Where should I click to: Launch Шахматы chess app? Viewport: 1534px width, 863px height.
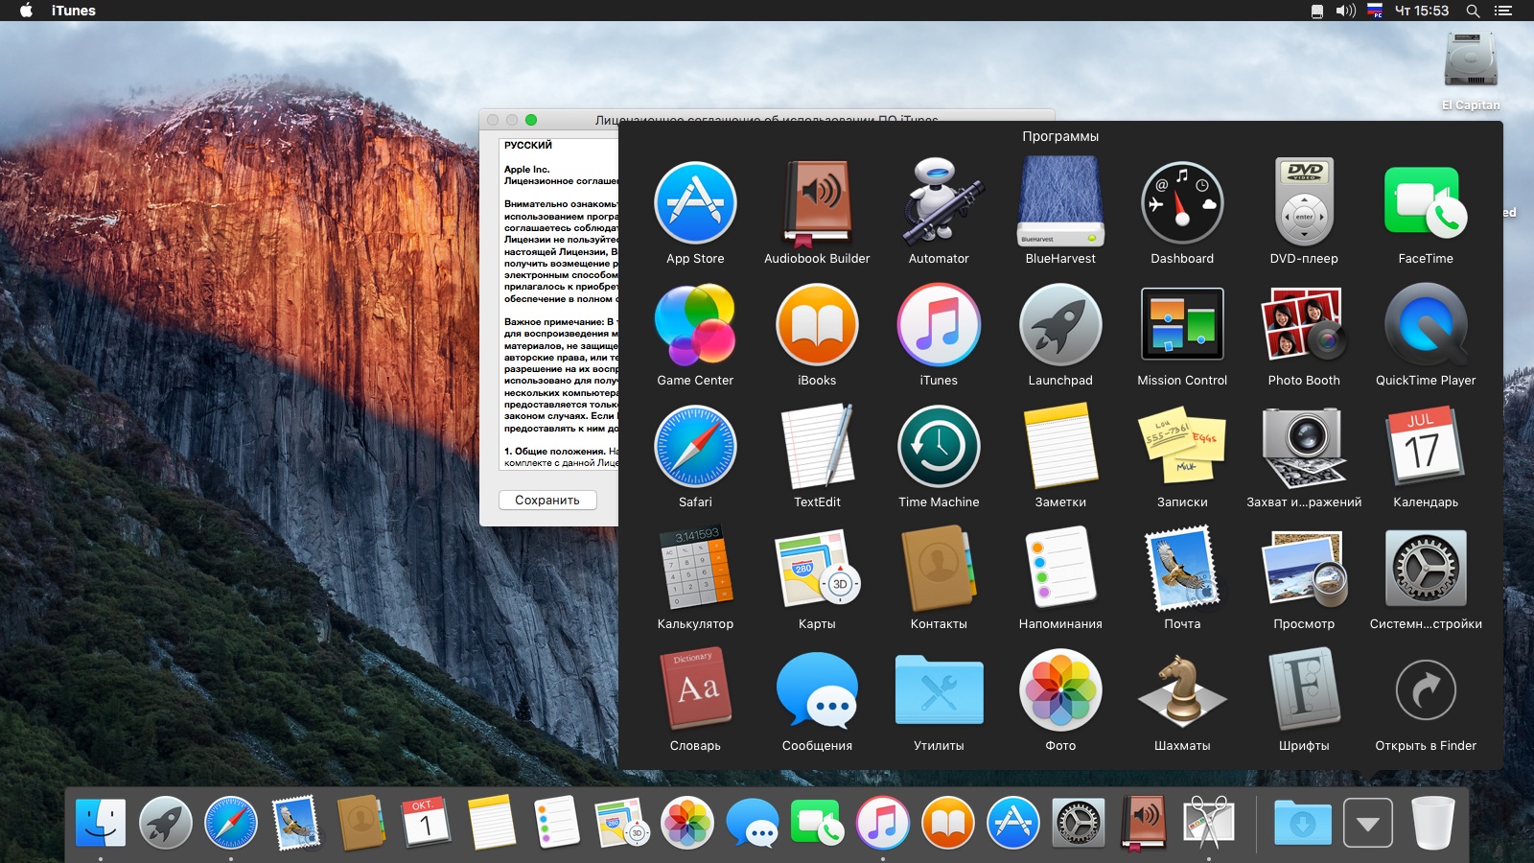pos(1182,690)
